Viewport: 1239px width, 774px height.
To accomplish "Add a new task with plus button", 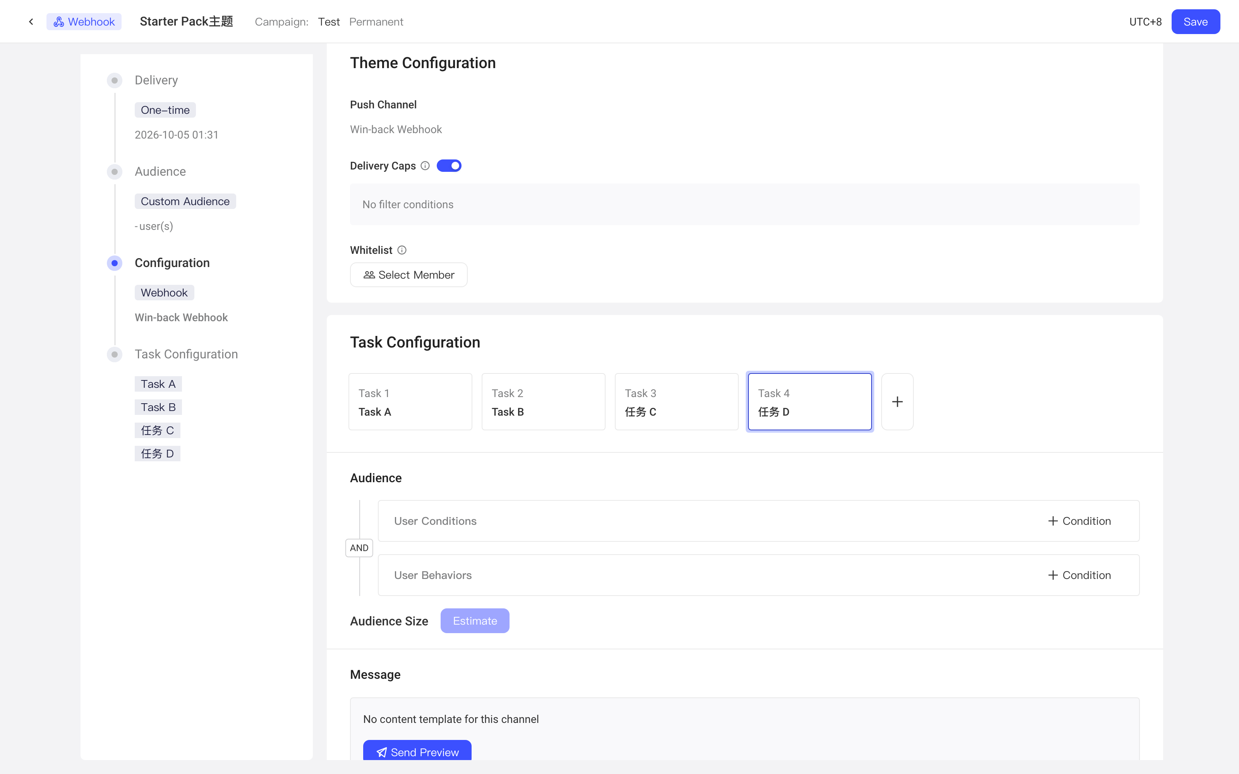I will 897,402.
